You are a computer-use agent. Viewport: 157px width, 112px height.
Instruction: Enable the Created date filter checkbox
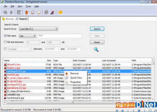(5, 49)
